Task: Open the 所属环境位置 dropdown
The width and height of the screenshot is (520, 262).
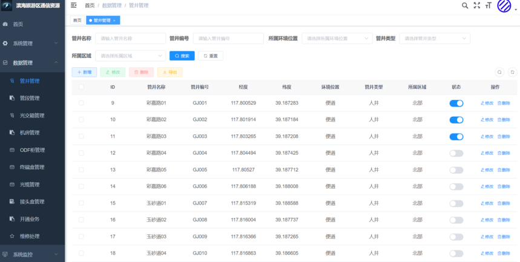Action: [x=337, y=39]
